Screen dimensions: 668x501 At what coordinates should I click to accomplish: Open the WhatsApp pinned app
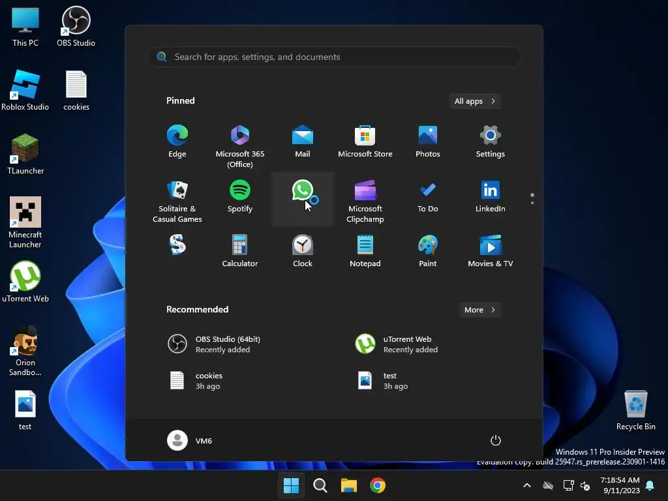click(303, 198)
